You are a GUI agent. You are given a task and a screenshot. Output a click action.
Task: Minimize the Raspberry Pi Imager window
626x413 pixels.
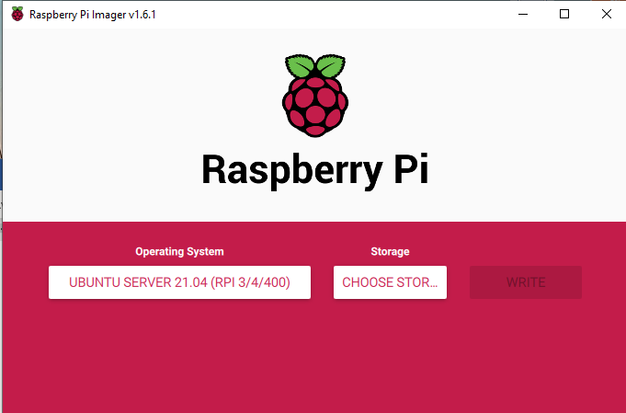tap(523, 15)
